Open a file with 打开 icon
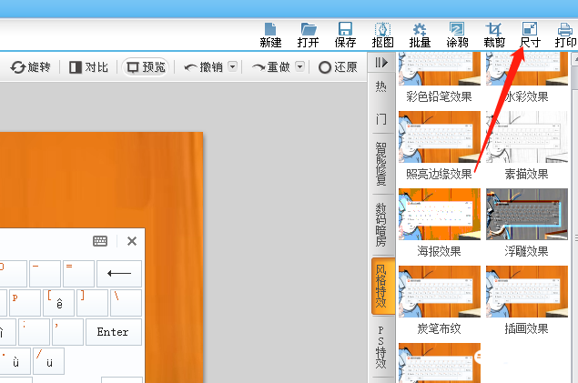 click(x=309, y=35)
